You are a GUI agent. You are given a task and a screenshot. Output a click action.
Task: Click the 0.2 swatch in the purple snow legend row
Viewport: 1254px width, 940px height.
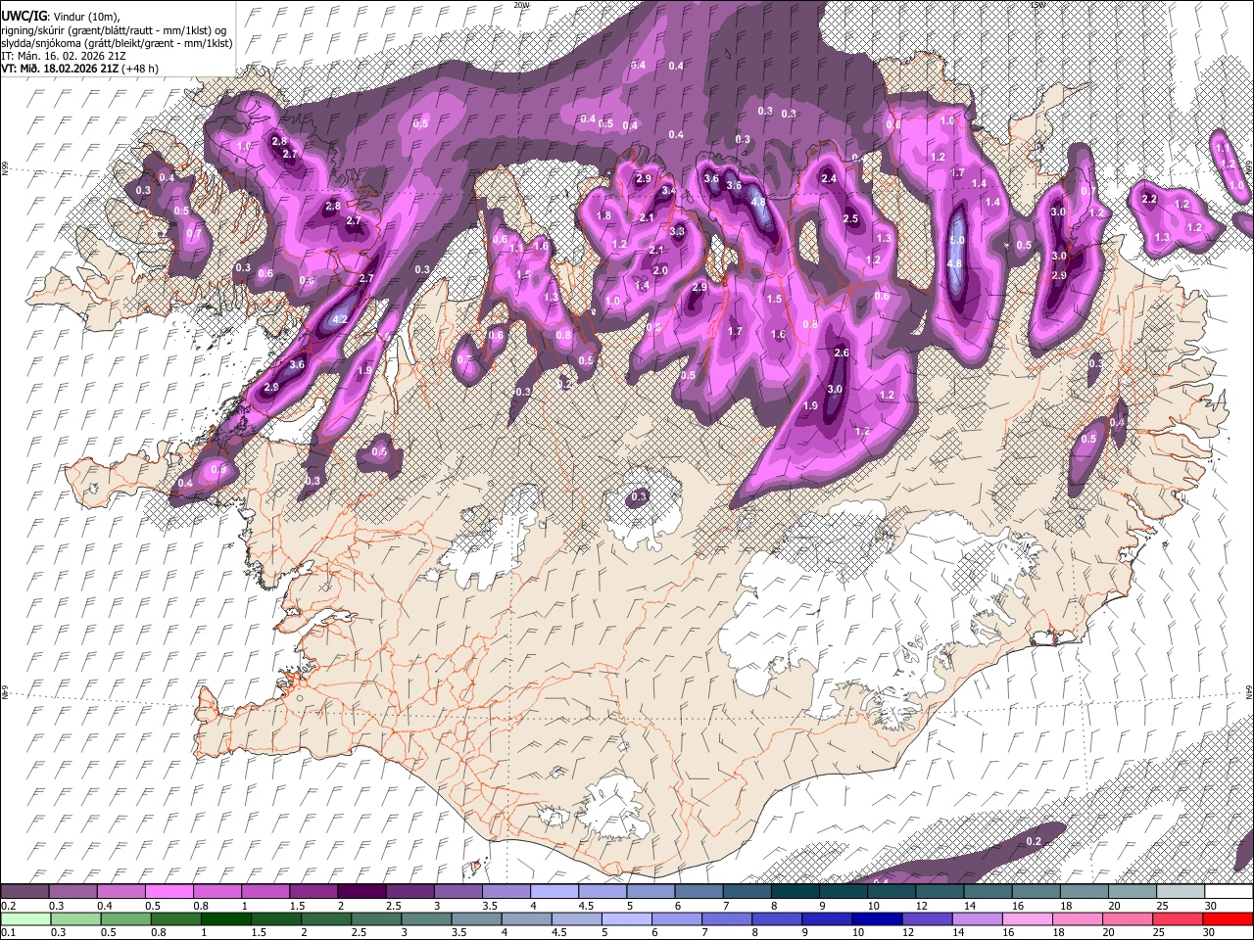[x=24, y=891]
